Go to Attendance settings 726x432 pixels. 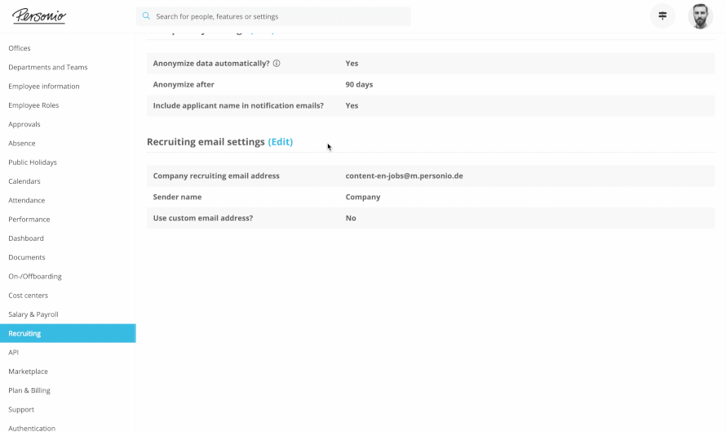point(27,200)
